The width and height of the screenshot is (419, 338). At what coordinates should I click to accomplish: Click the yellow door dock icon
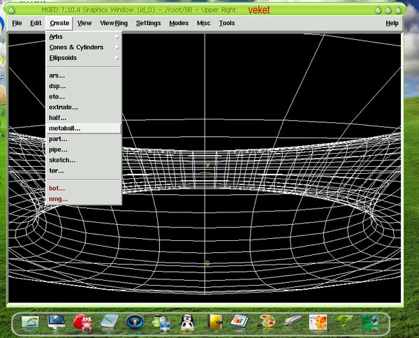tap(214, 321)
